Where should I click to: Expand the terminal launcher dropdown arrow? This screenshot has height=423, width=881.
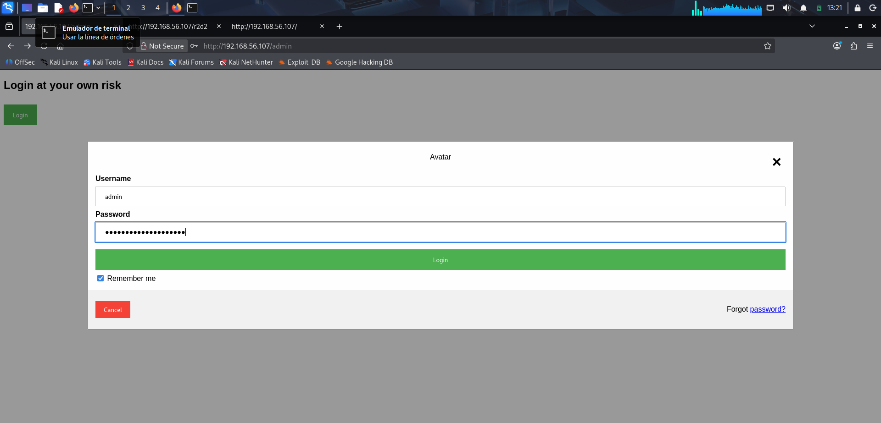(98, 8)
